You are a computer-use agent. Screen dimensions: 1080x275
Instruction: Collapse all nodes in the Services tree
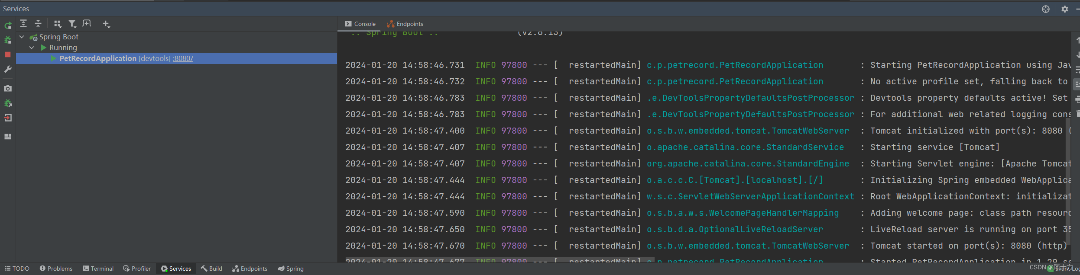(38, 24)
